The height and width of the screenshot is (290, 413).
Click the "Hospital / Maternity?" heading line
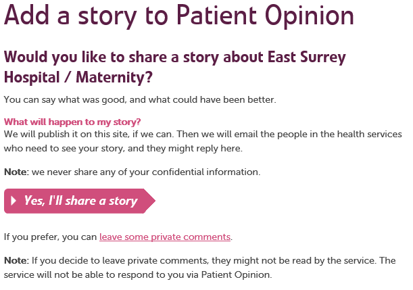(x=78, y=78)
